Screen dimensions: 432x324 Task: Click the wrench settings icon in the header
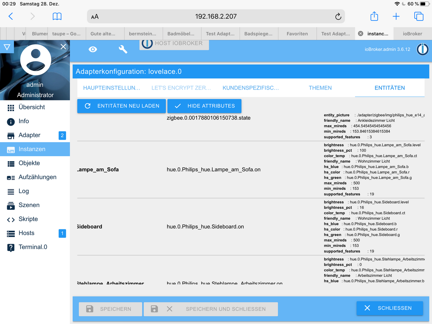pos(123,49)
